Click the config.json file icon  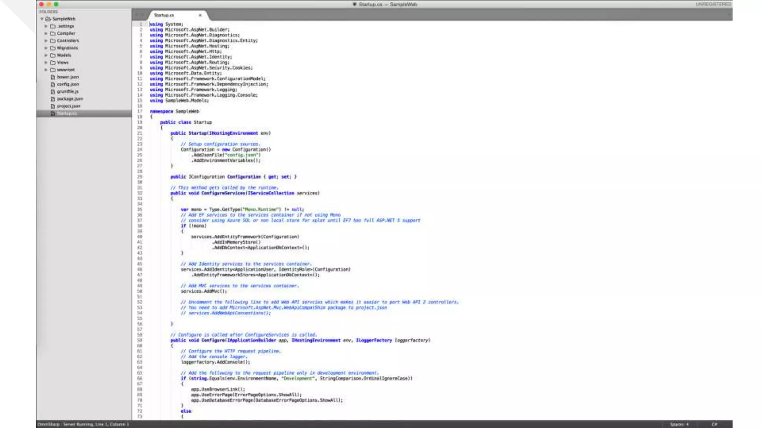53,84
